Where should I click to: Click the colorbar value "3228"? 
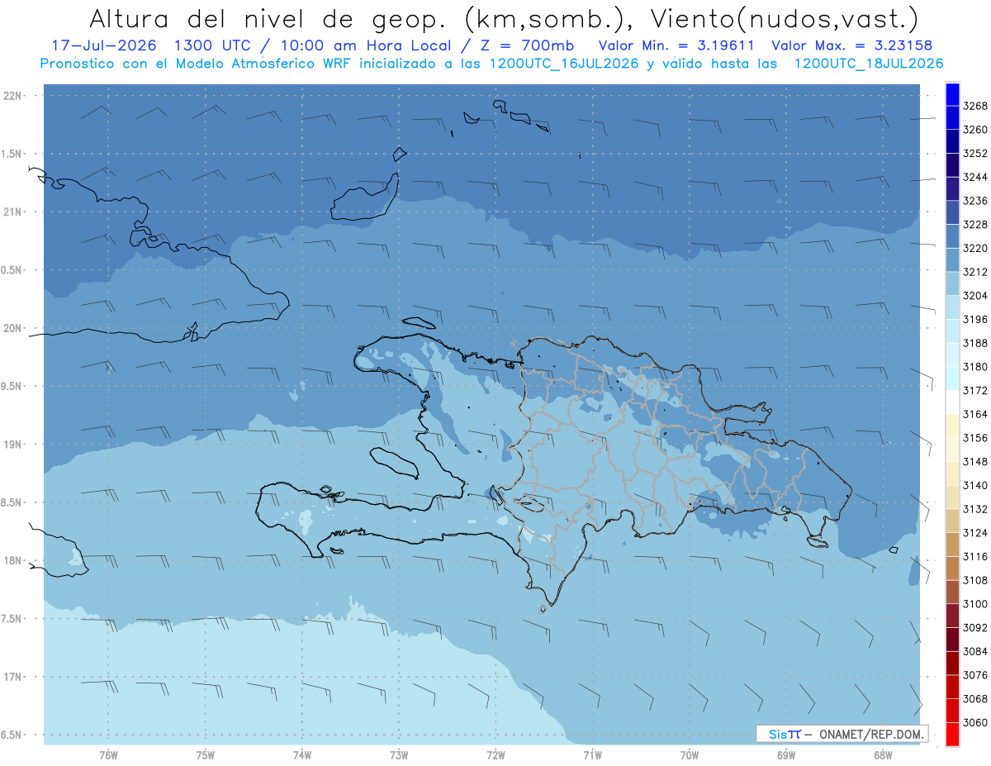tap(975, 225)
